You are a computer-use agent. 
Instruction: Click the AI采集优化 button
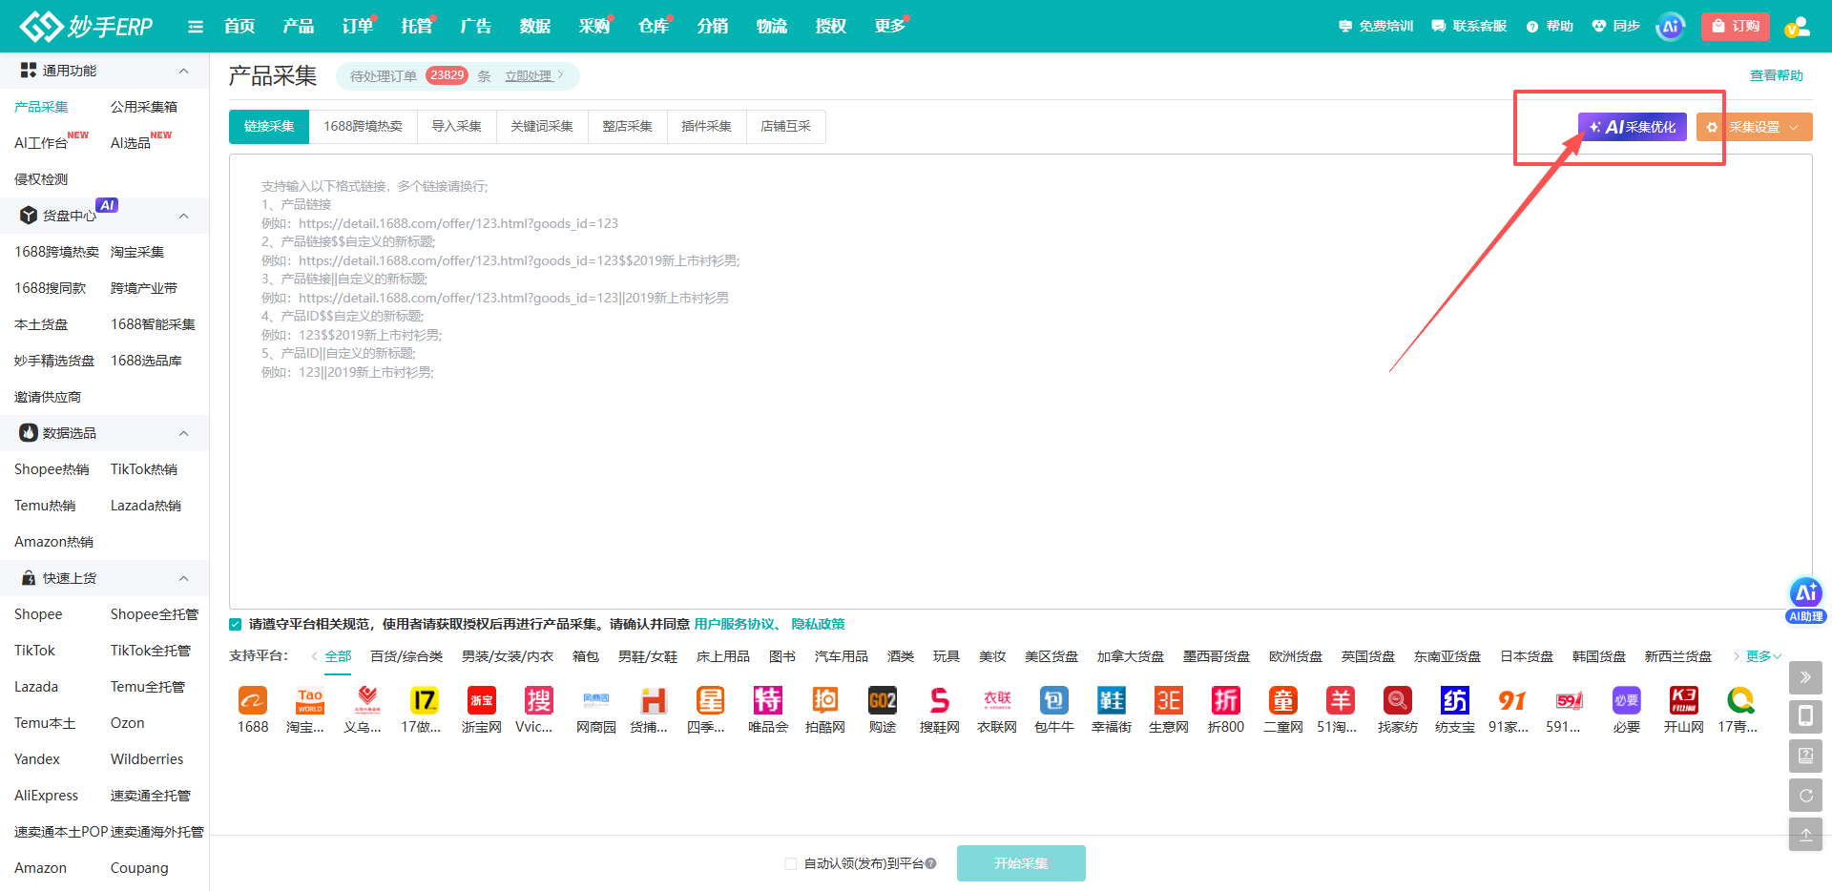pyautogui.click(x=1633, y=127)
